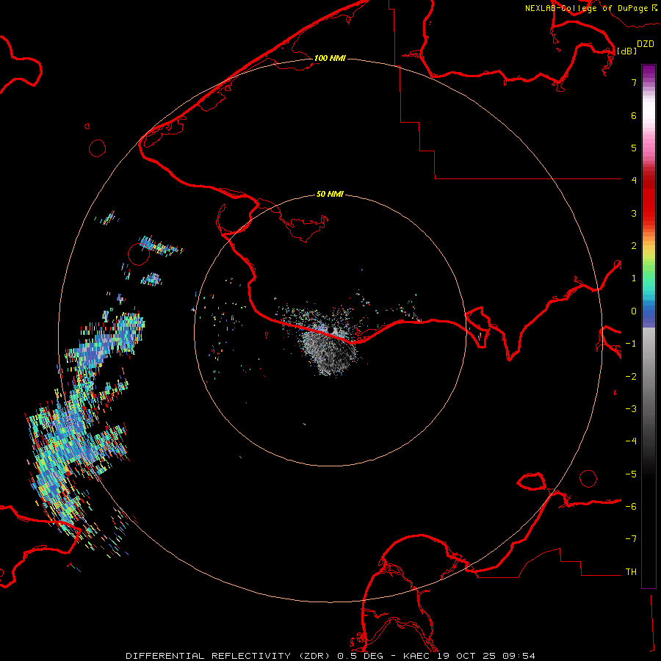Click the -1 value on color scale
Screen dimensions: 661x661
(631, 344)
